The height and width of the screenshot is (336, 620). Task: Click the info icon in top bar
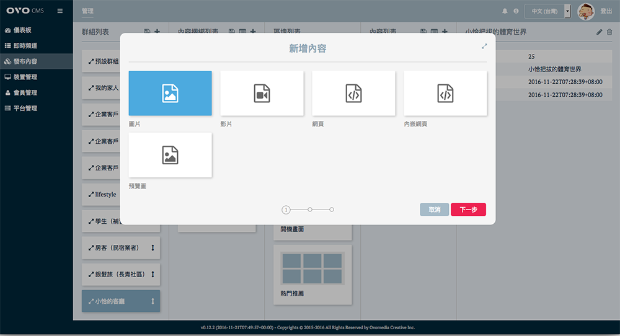[516, 11]
